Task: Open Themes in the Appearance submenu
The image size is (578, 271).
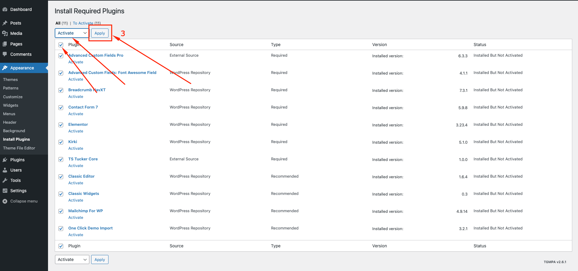Action: coord(10,79)
